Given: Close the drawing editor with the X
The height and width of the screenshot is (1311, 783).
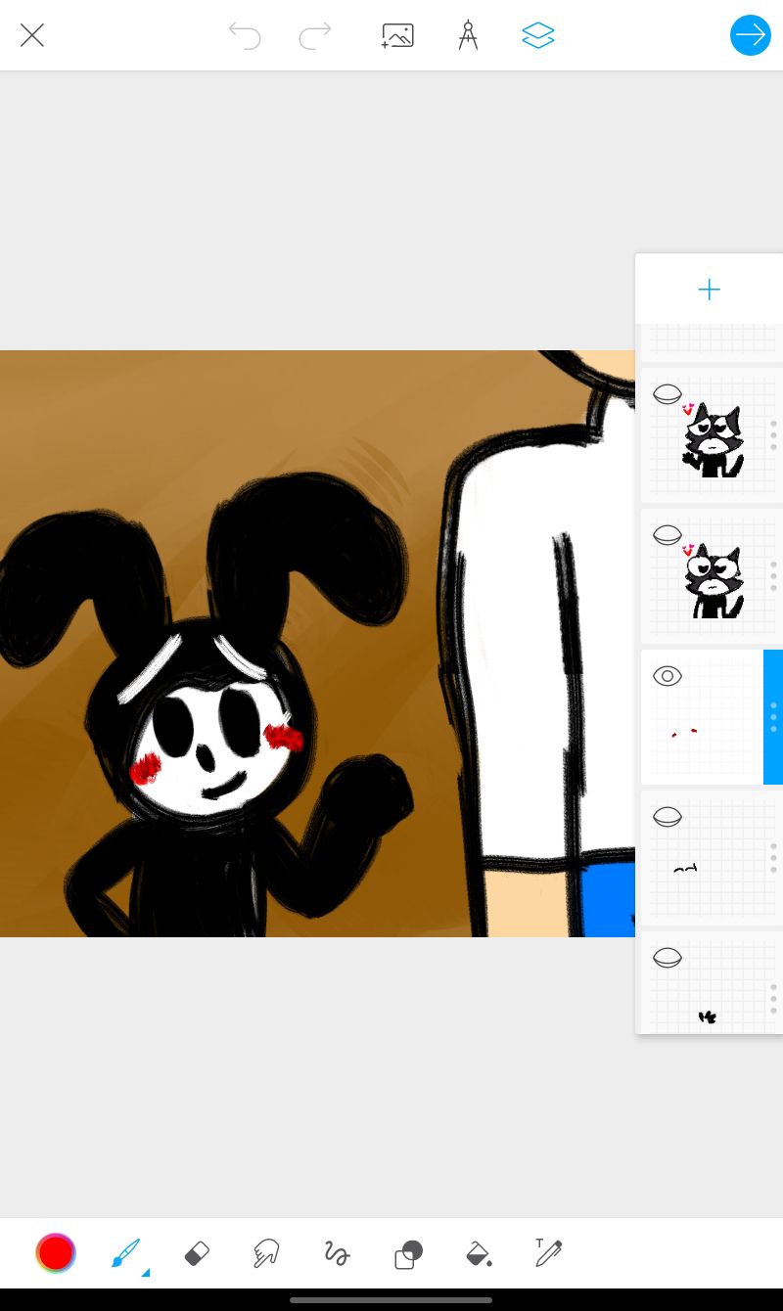Looking at the screenshot, I should pos(32,36).
